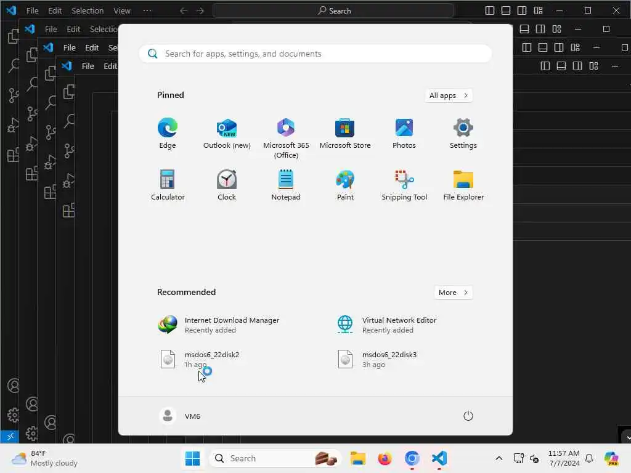Click VS Code command center Search bar

pyautogui.click(x=333, y=11)
